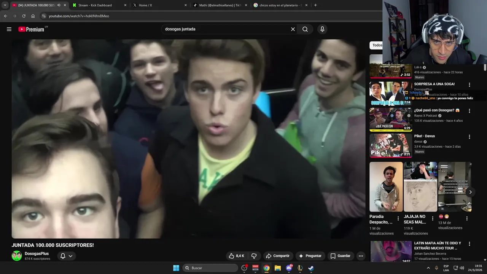Screen dimensions: 487x274
Task: Open Discord from the taskbar
Action: pos(289,268)
